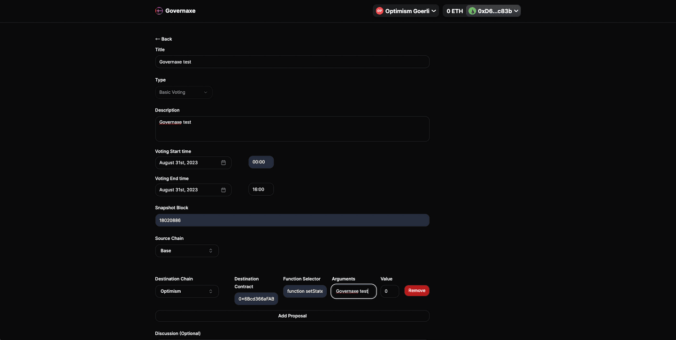Click the Value input showing 0
676x340 pixels.
tap(390, 291)
